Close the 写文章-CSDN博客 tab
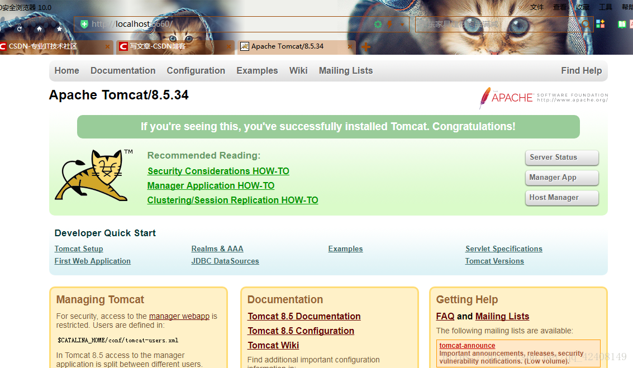 (x=229, y=47)
